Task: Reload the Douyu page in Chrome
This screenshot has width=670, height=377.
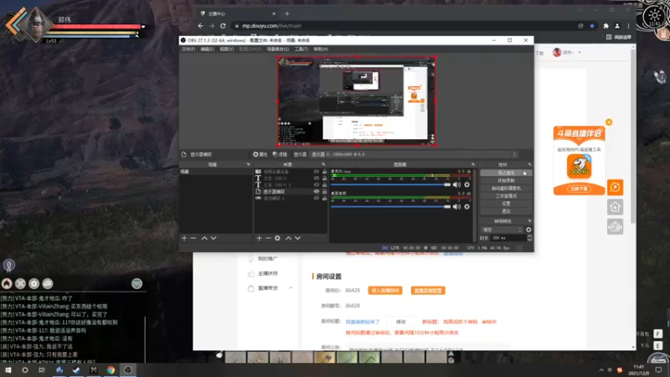Action: [x=223, y=26]
